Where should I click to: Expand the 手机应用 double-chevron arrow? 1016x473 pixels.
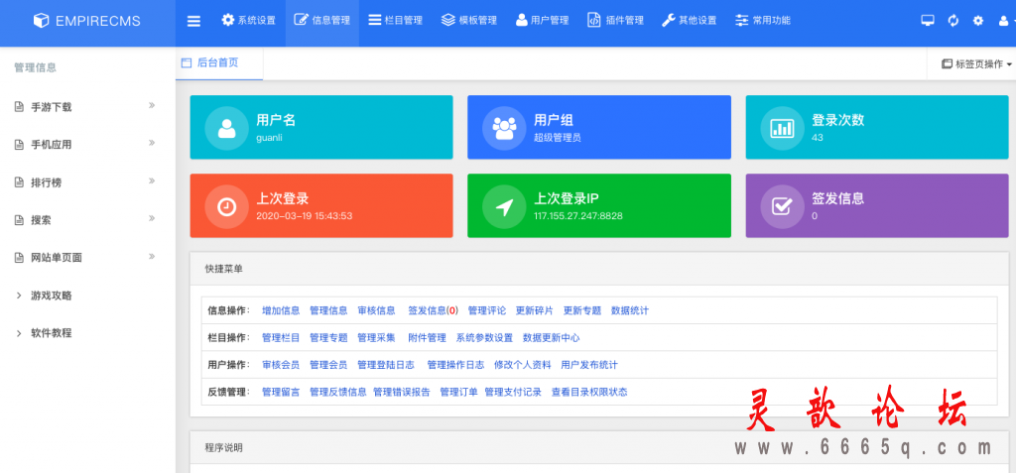152,143
